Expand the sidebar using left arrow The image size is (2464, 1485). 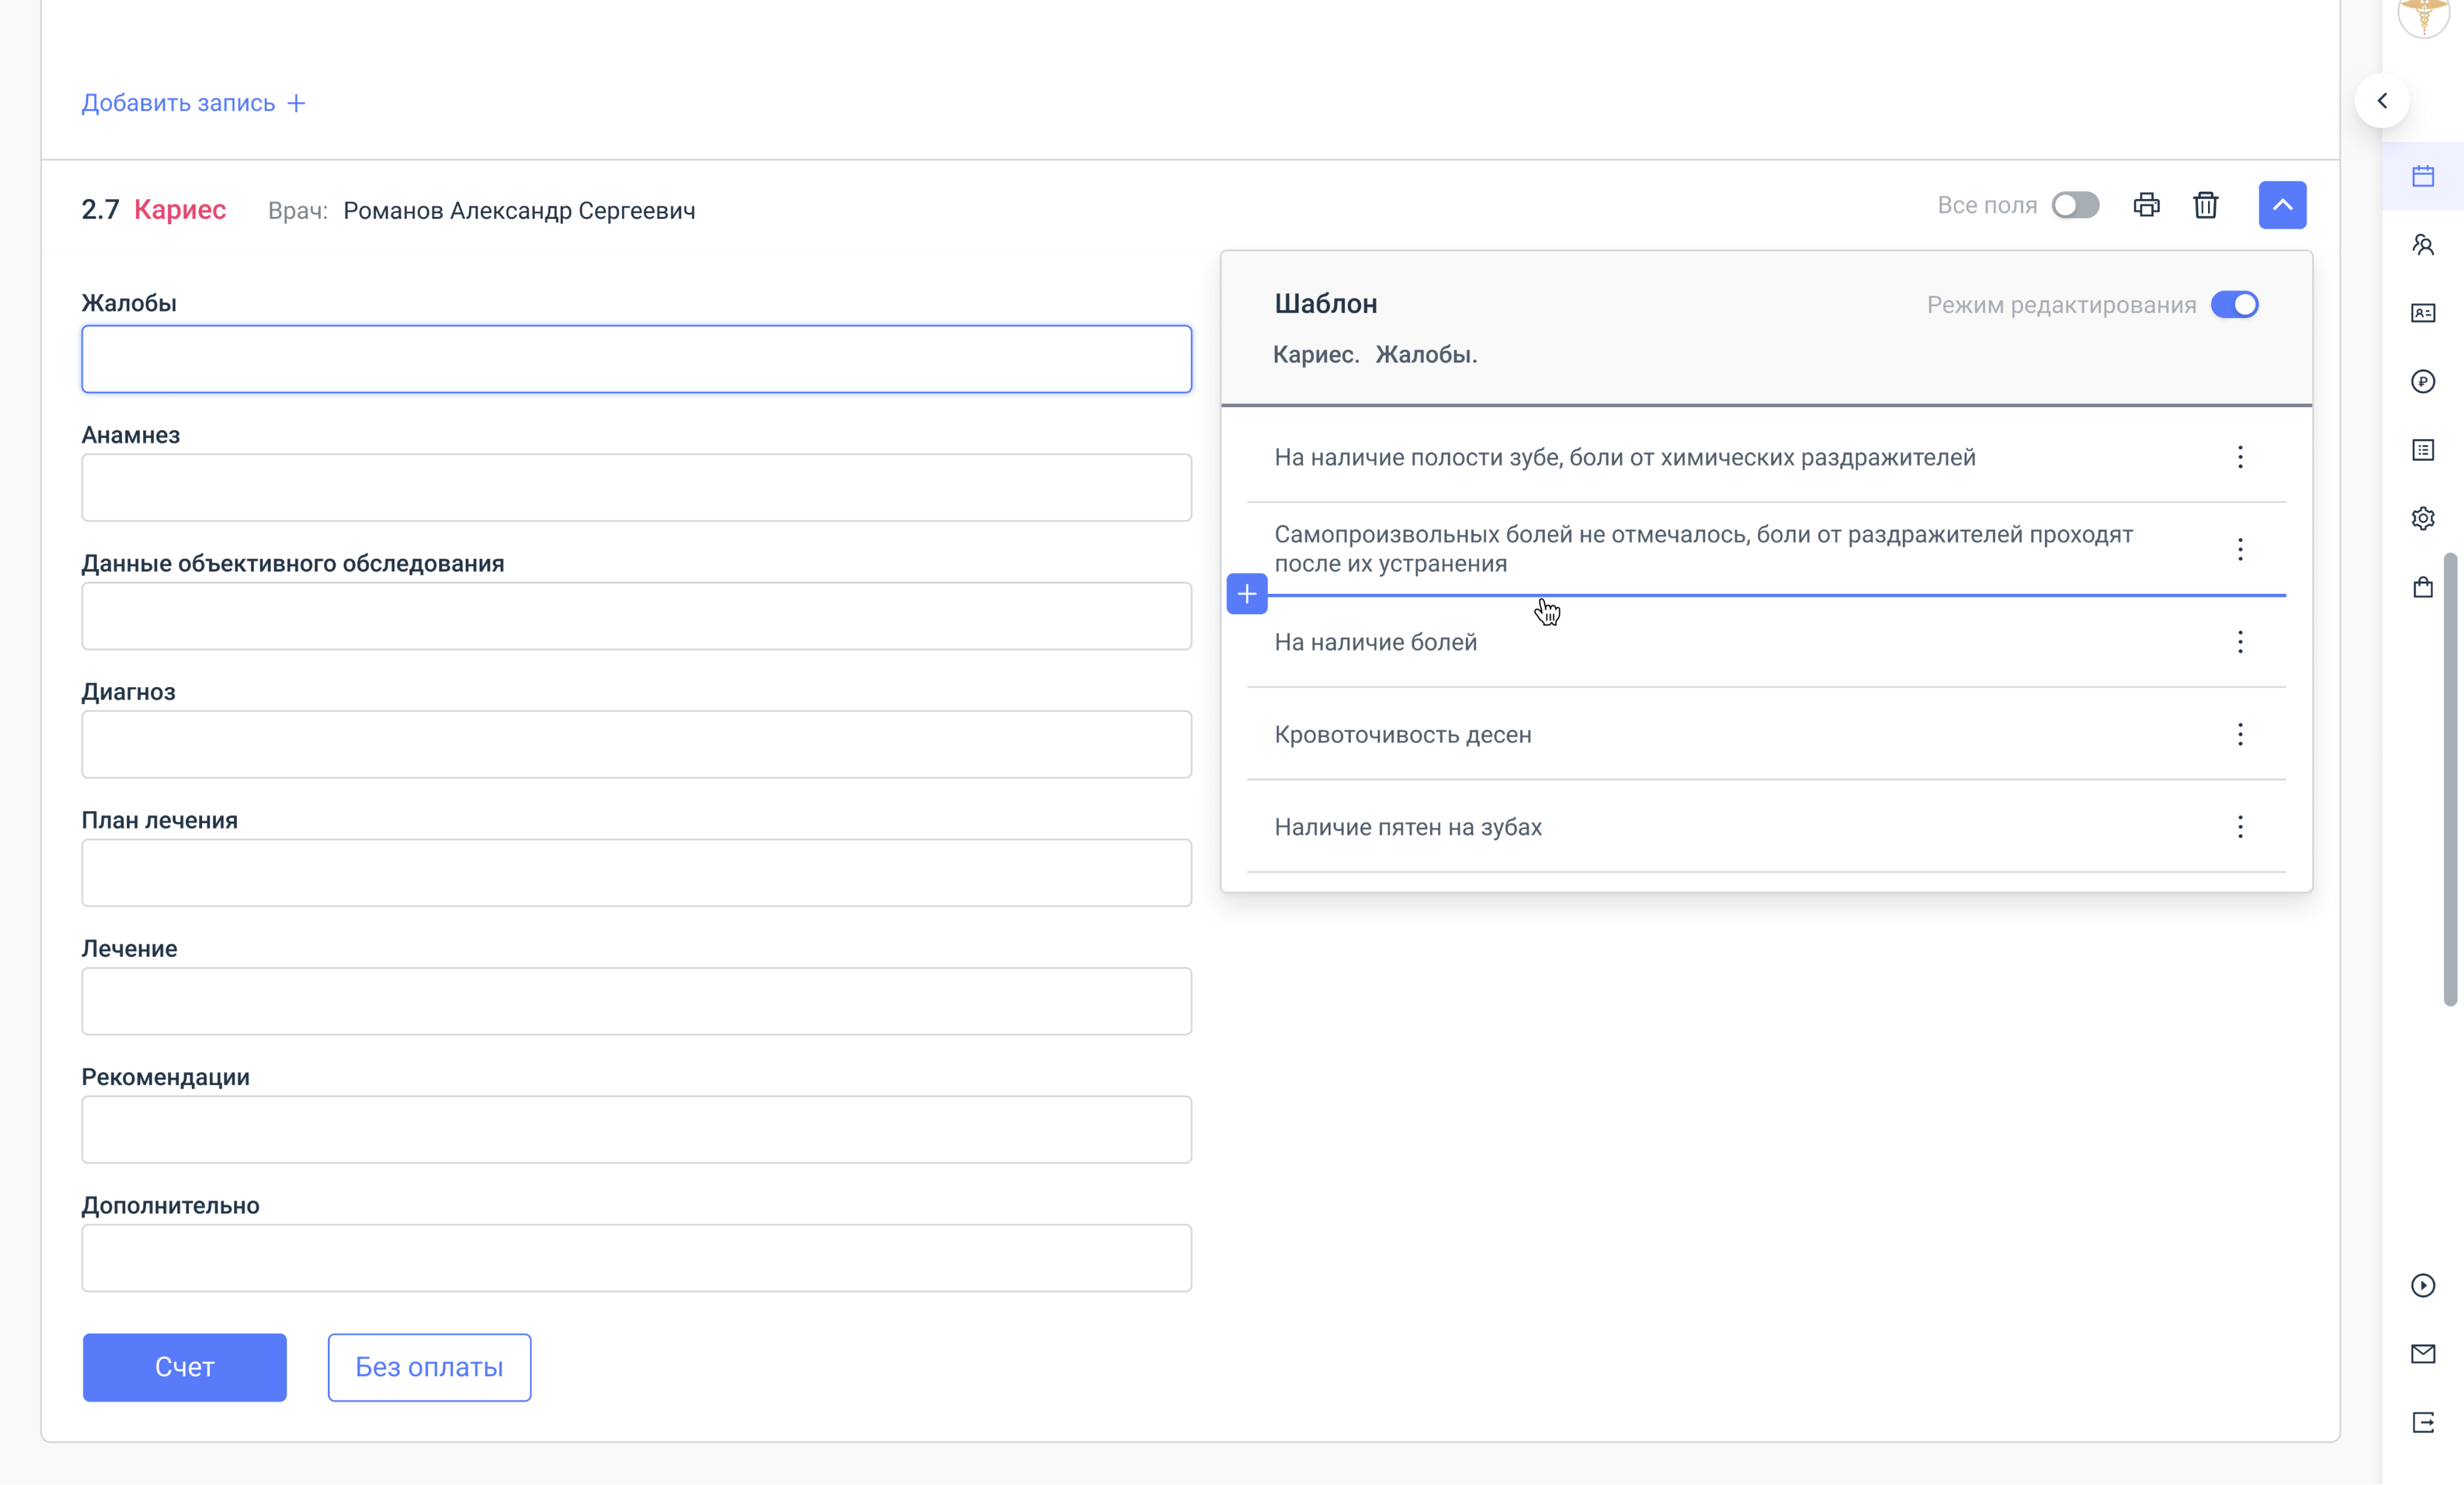click(x=2382, y=100)
